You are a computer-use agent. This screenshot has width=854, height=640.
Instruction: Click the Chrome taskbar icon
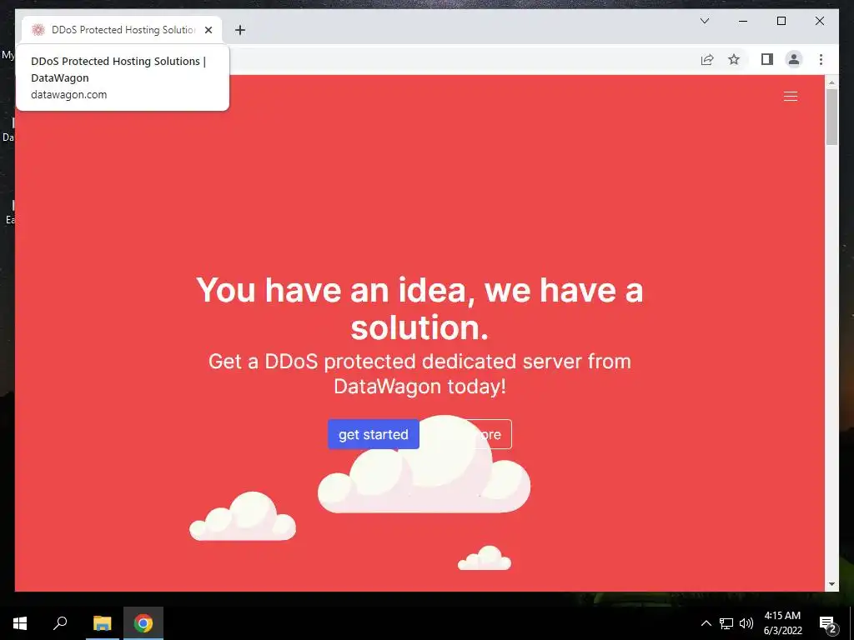tap(143, 623)
